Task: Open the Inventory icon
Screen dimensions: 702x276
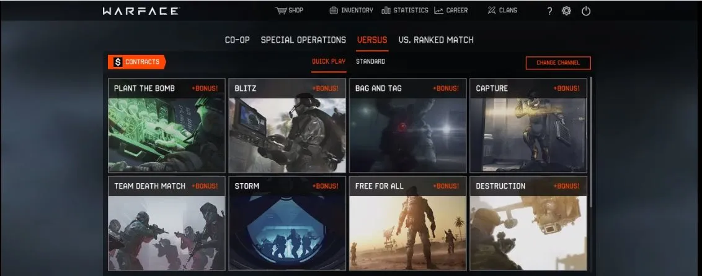Action: click(x=334, y=11)
